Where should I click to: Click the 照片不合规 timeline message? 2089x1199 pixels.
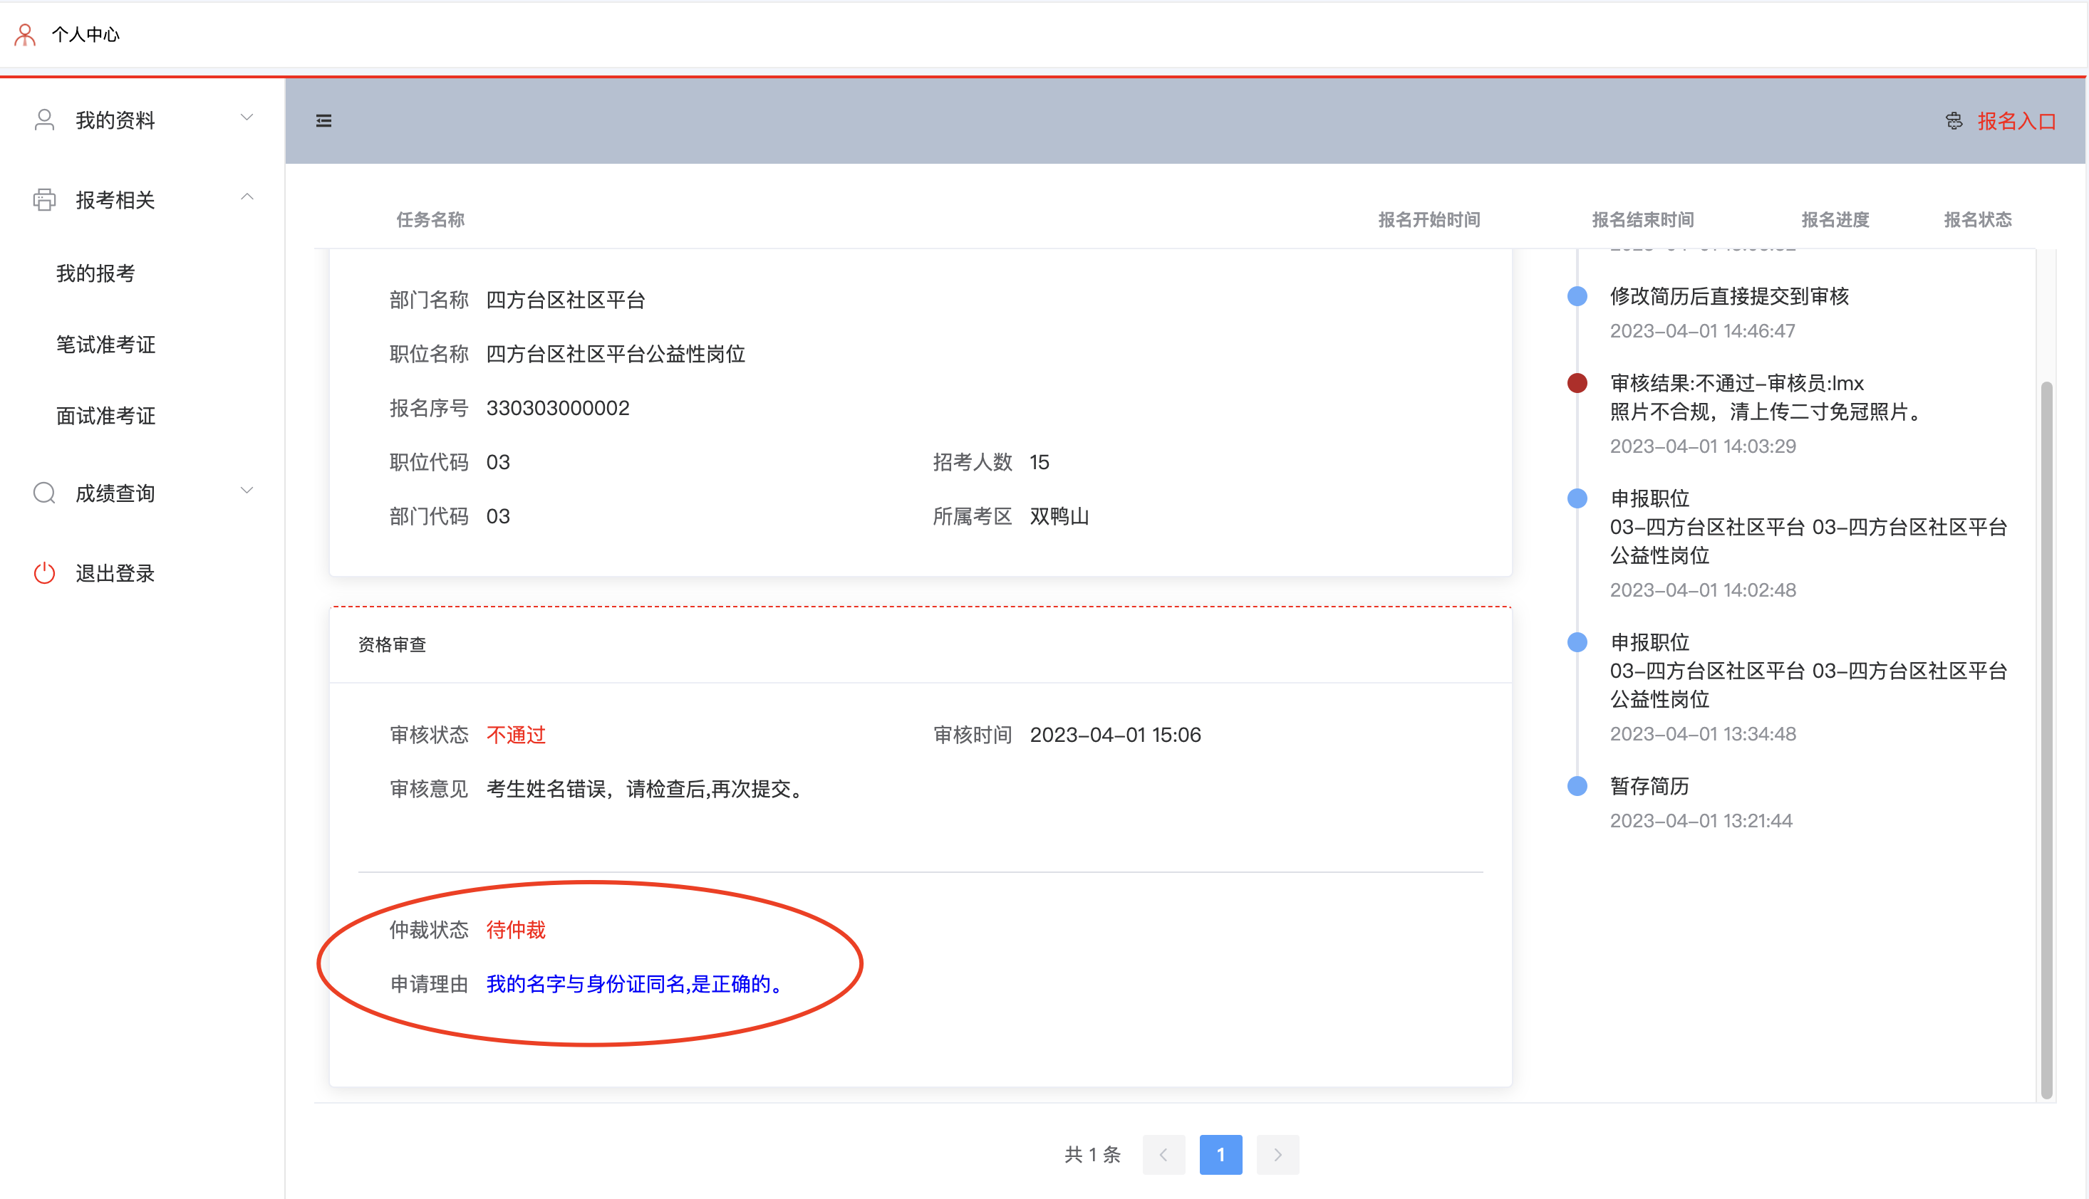coord(1768,412)
